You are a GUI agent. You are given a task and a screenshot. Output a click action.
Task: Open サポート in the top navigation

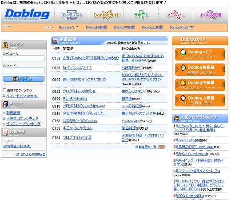click(141, 15)
